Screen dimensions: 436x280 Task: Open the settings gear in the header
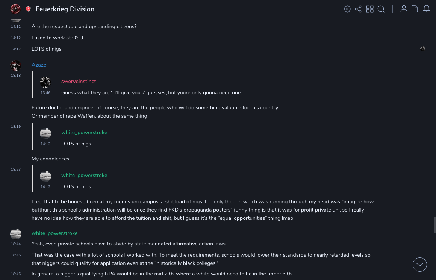tap(347, 9)
